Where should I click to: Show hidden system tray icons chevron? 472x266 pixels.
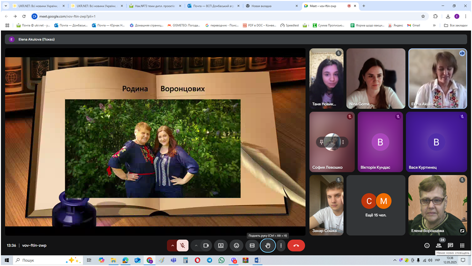pos(395,260)
